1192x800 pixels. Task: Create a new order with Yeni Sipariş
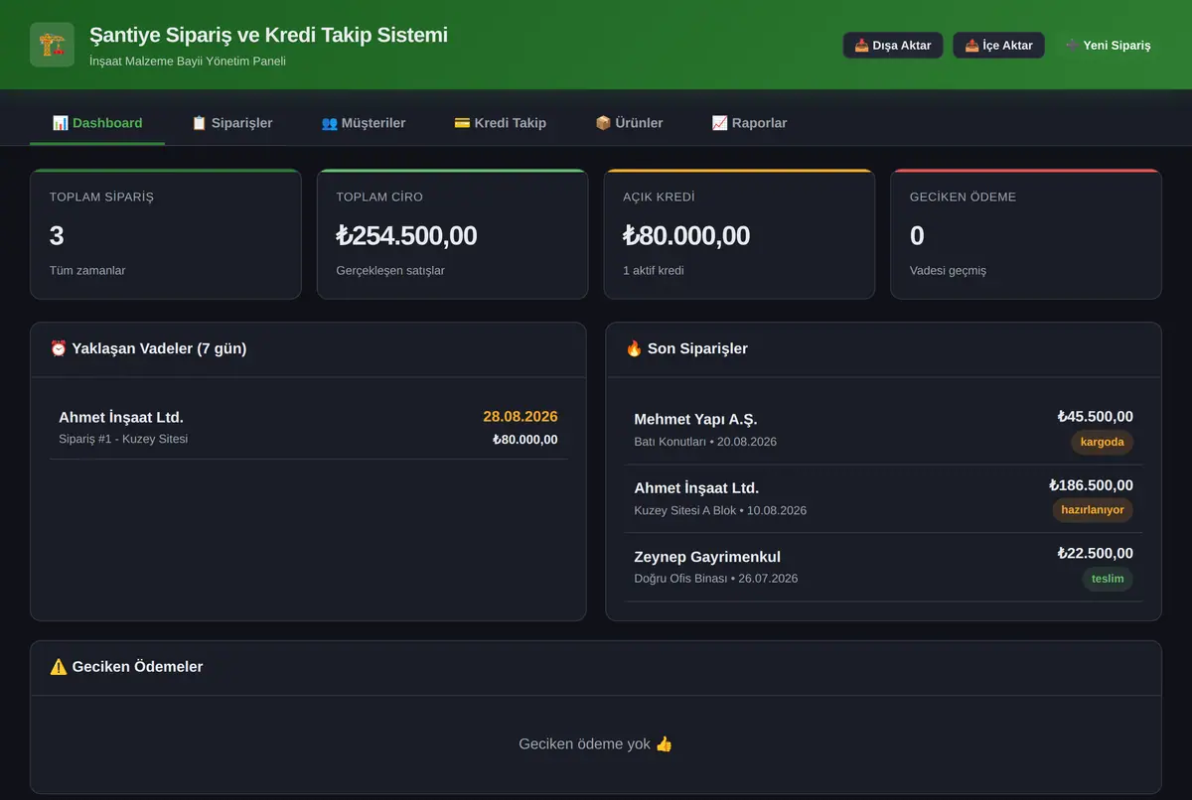(x=1108, y=46)
